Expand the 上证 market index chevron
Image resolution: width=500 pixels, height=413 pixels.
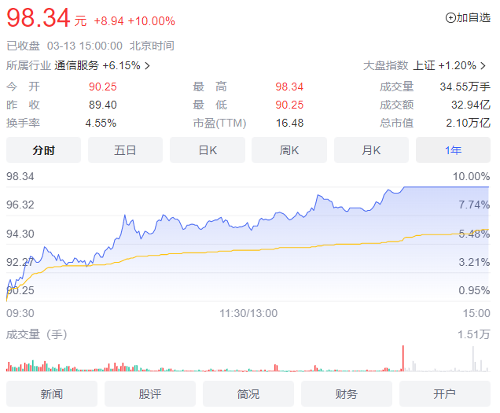click(x=483, y=66)
